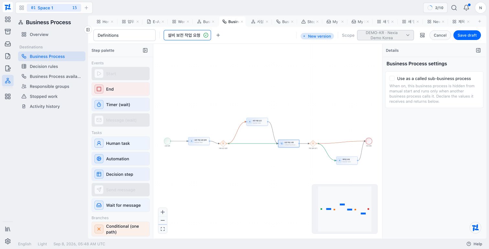Click the Definitions input field
489x249 pixels.
click(125, 35)
